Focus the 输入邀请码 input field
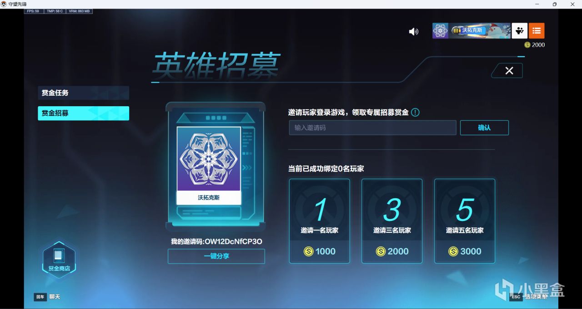The width and height of the screenshot is (582, 309). (372, 128)
